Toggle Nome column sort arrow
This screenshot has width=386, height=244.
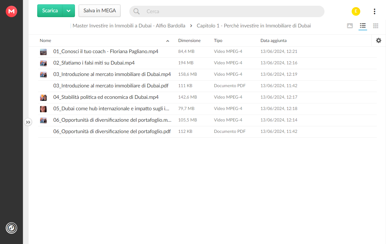(168, 41)
